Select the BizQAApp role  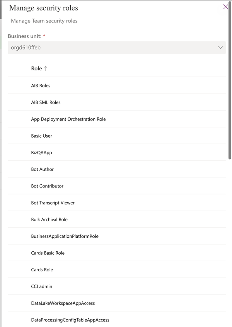pyautogui.click(x=41, y=152)
